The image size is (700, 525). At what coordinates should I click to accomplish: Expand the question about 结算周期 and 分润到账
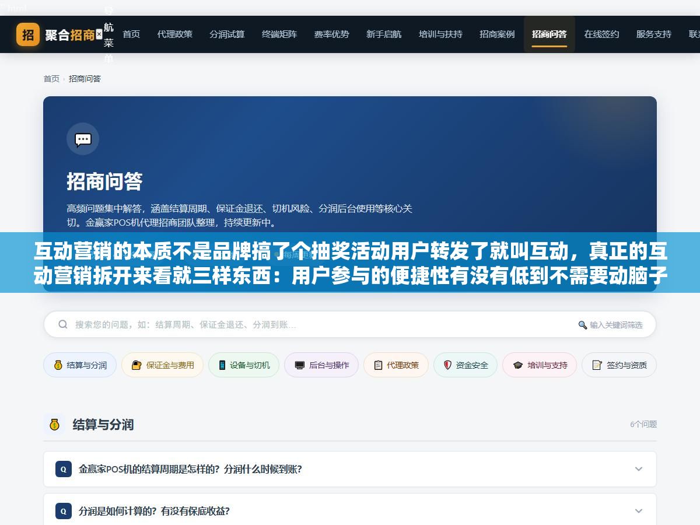pyautogui.click(x=350, y=469)
